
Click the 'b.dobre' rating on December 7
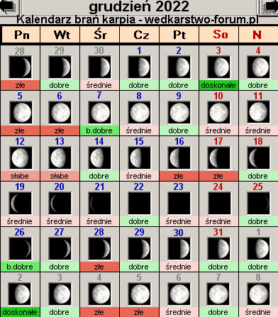coord(99,130)
